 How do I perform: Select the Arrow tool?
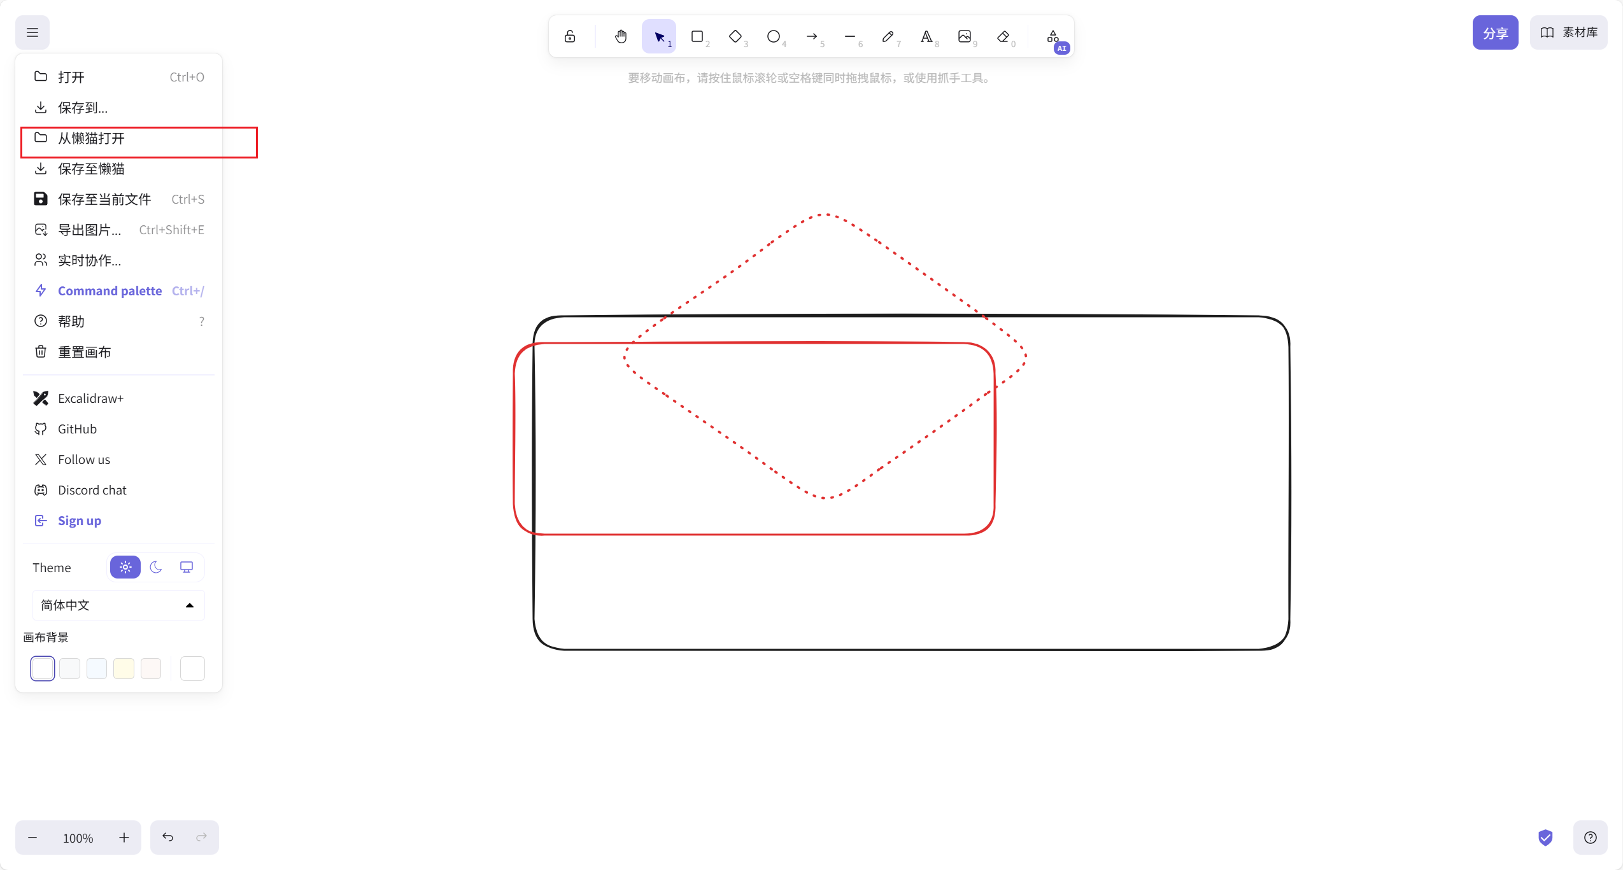point(812,36)
